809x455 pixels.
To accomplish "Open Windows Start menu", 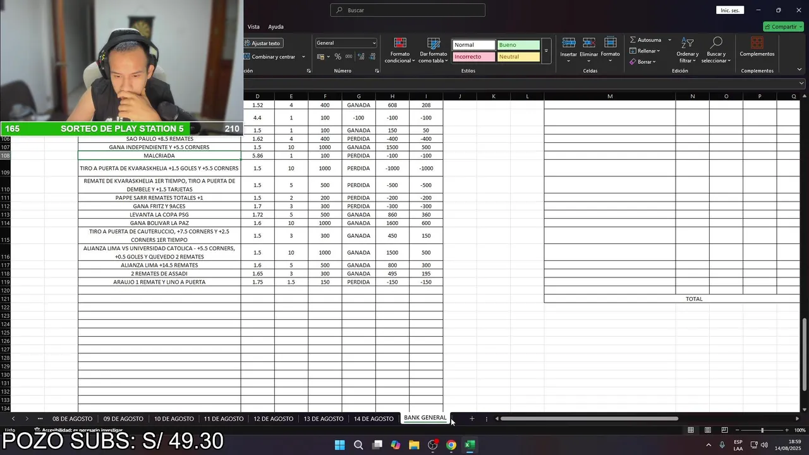I will click(339, 445).
